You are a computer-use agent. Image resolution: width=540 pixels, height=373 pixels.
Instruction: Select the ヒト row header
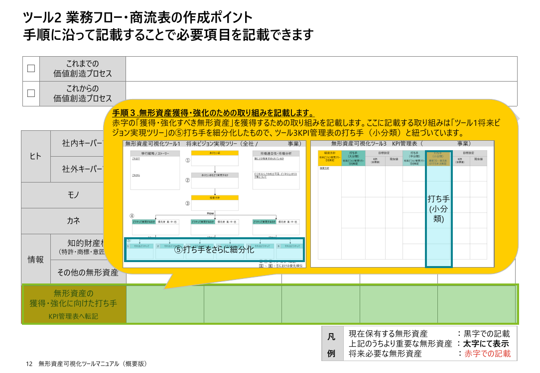(x=36, y=157)
